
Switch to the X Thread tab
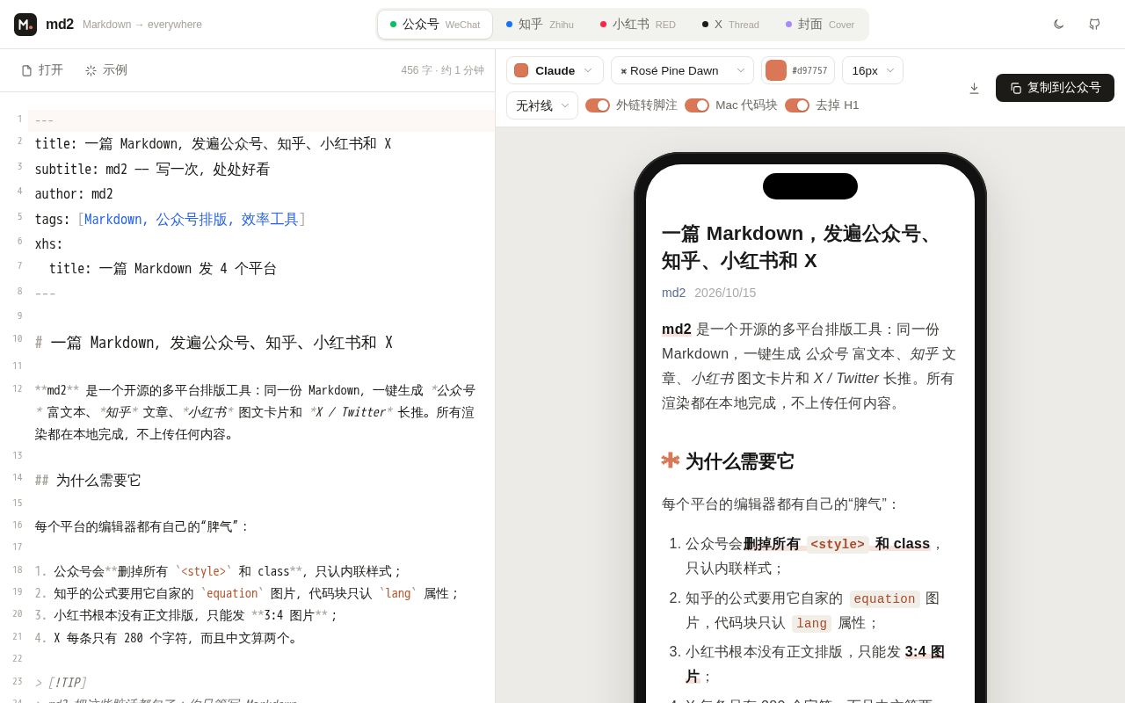730,25
